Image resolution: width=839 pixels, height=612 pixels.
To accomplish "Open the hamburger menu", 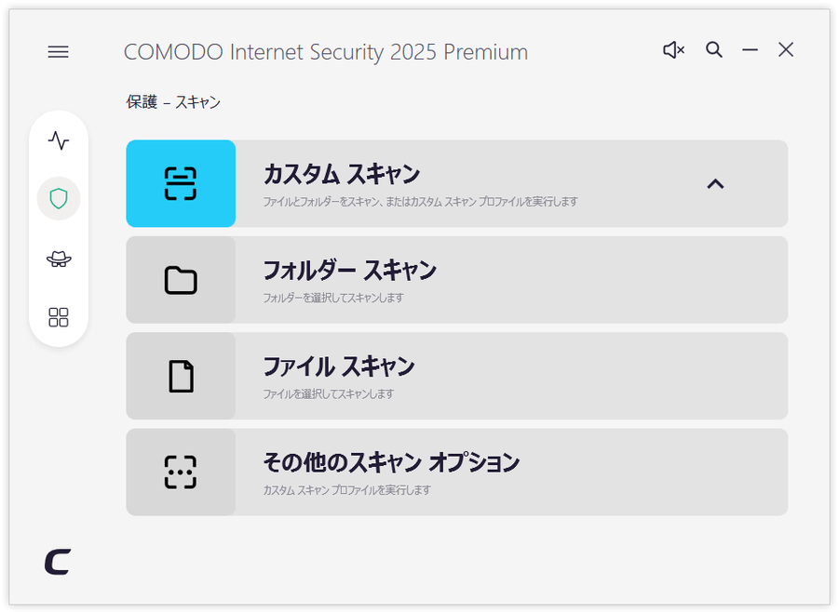I will click(x=59, y=52).
